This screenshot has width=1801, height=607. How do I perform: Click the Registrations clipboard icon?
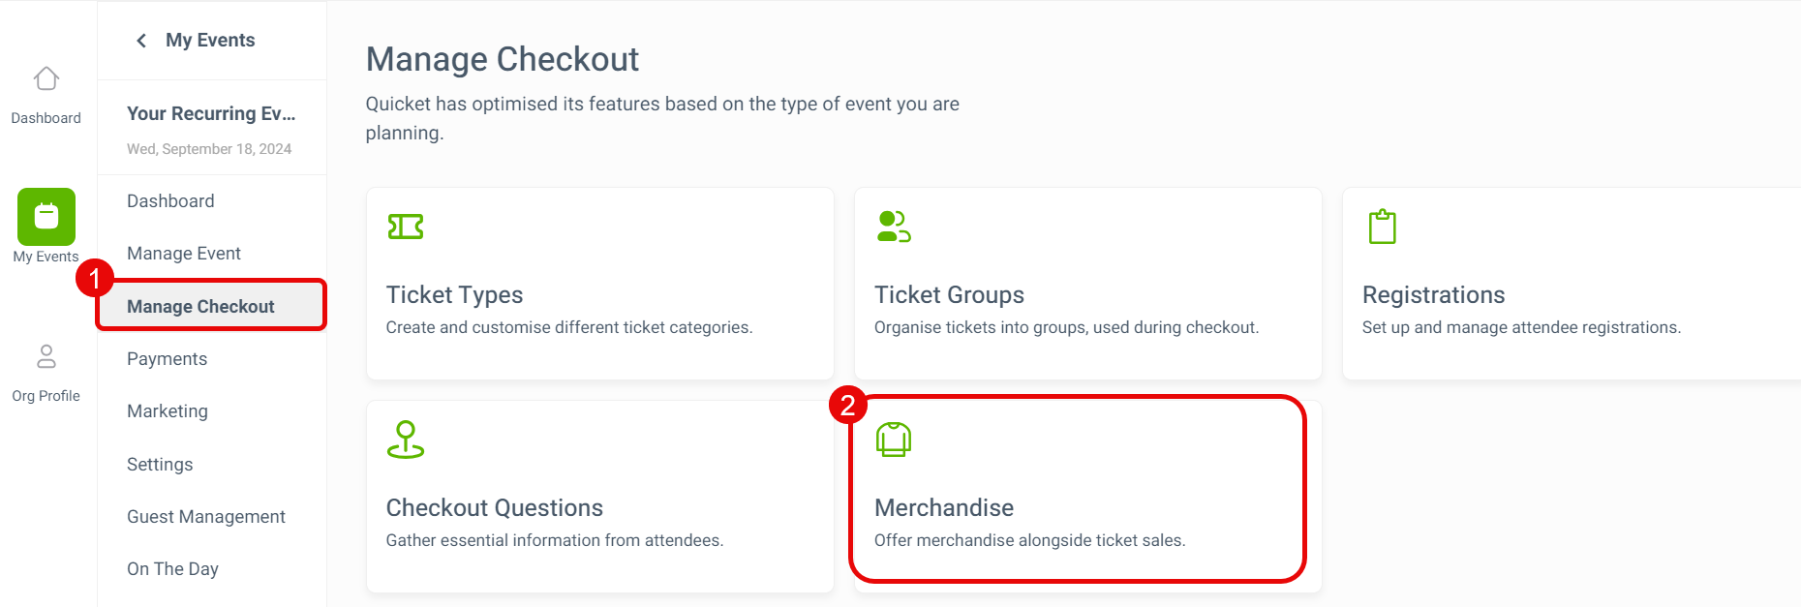(1382, 227)
